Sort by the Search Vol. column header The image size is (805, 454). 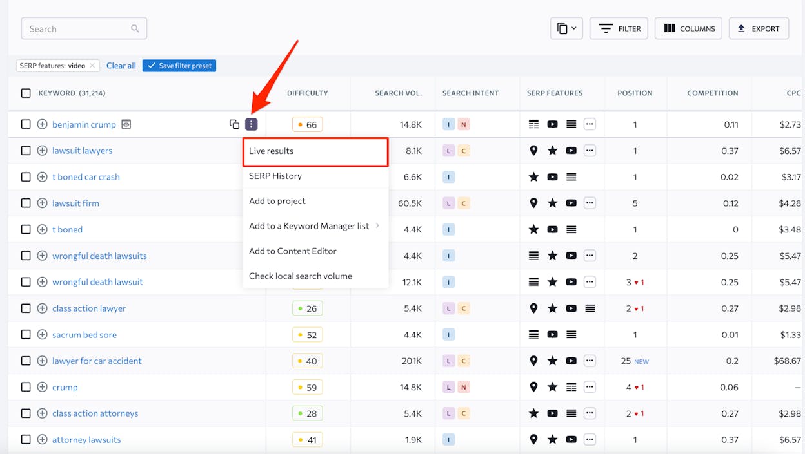pyautogui.click(x=398, y=93)
